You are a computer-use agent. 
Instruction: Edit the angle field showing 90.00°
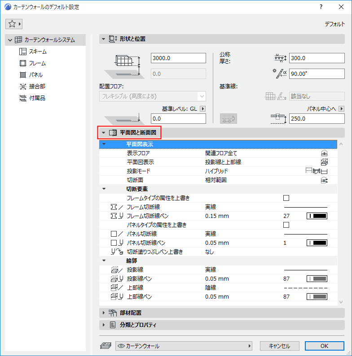pos(317,74)
